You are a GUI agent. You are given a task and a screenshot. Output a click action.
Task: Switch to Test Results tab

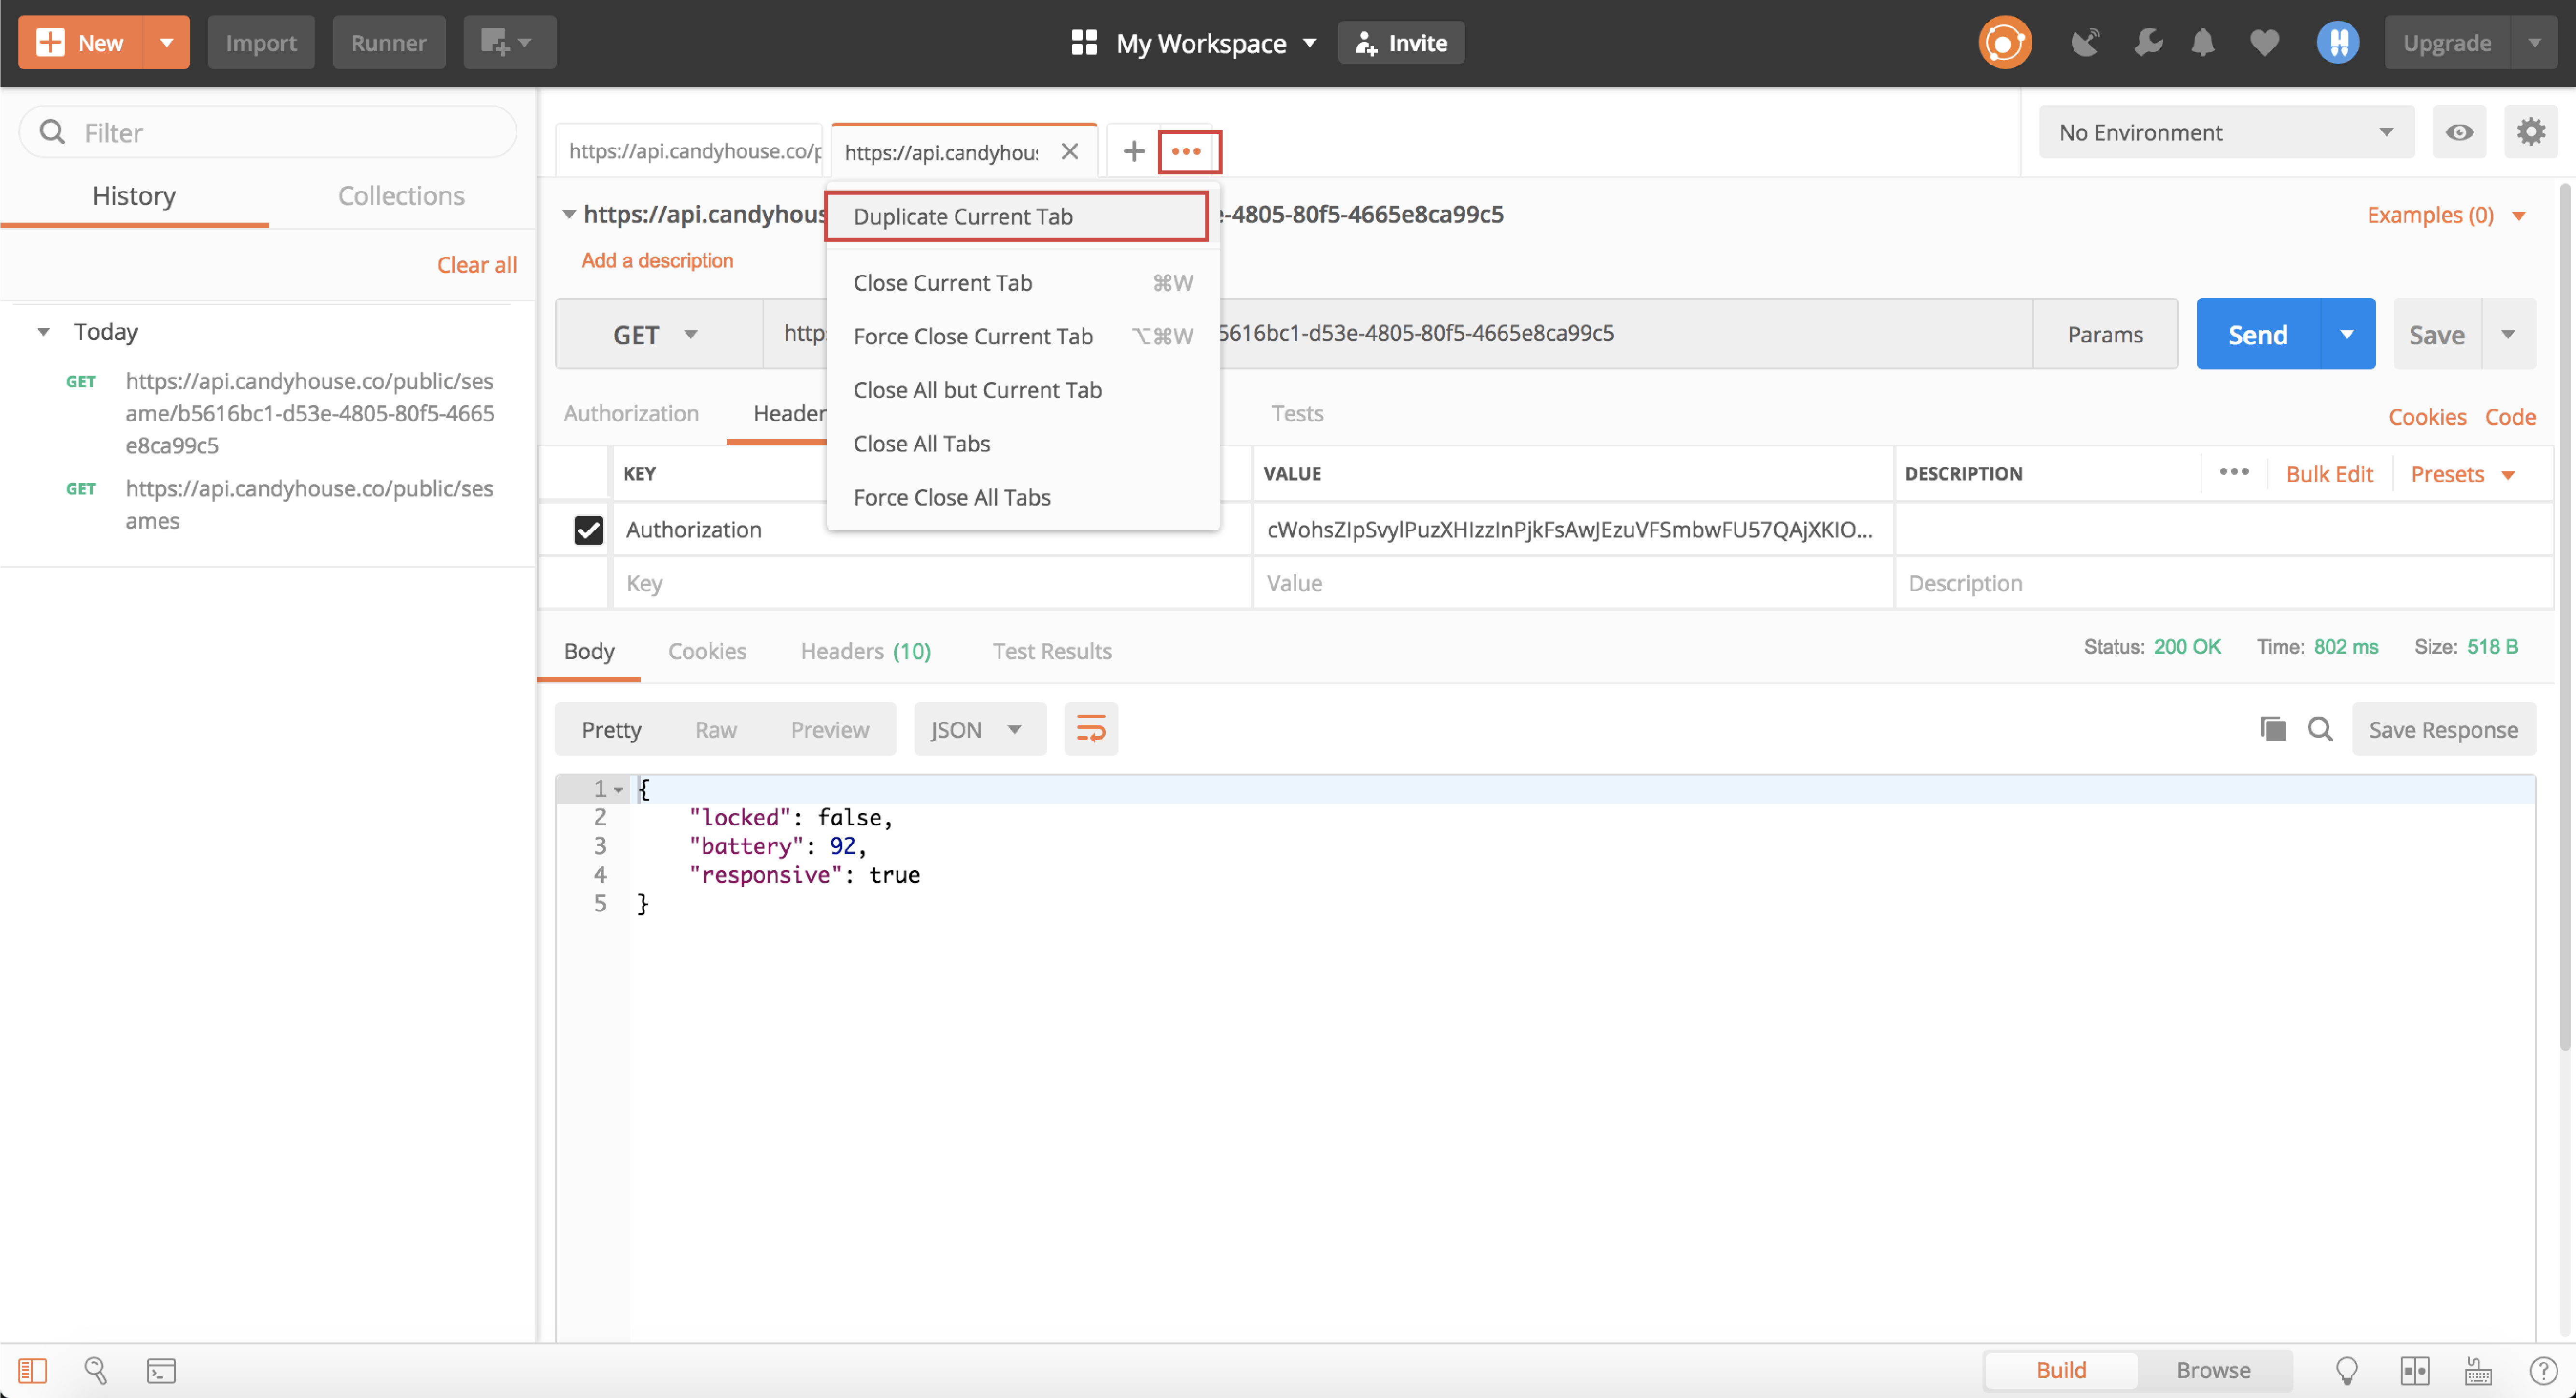[1052, 651]
